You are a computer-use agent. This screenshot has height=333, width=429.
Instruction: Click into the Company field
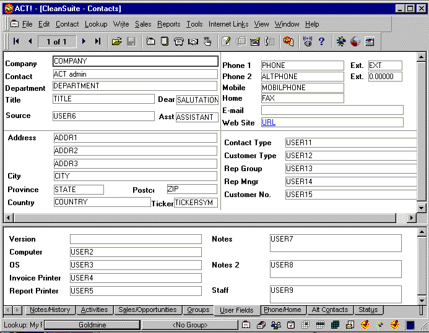click(136, 61)
